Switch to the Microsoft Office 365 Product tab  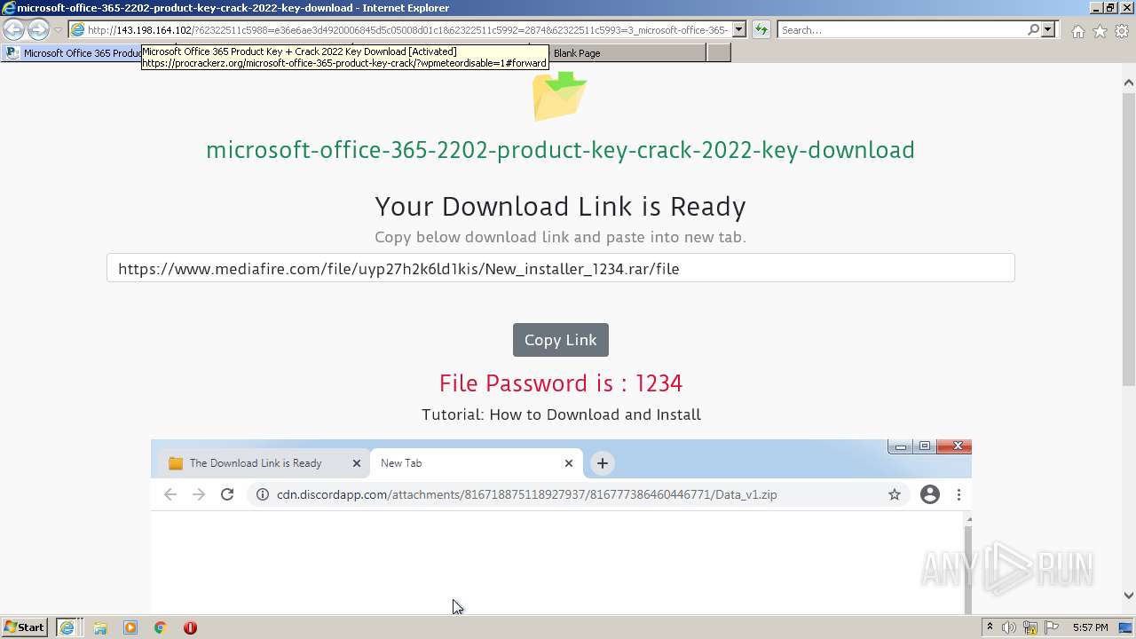pos(73,53)
